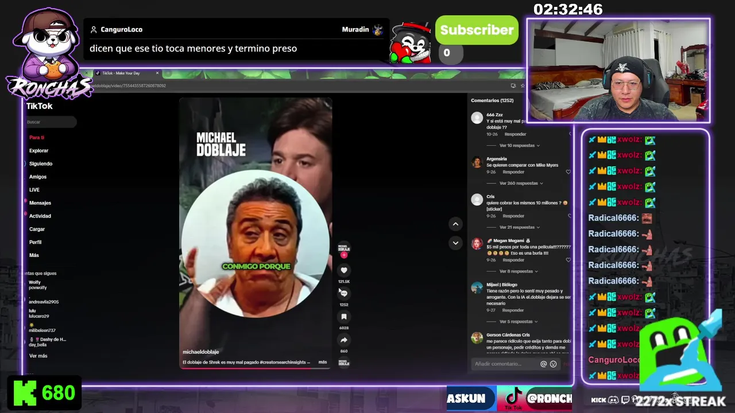The height and width of the screenshot is (413, 735).
Task: Expand Ver 21 respuestas replies
Action: point(520,227)
